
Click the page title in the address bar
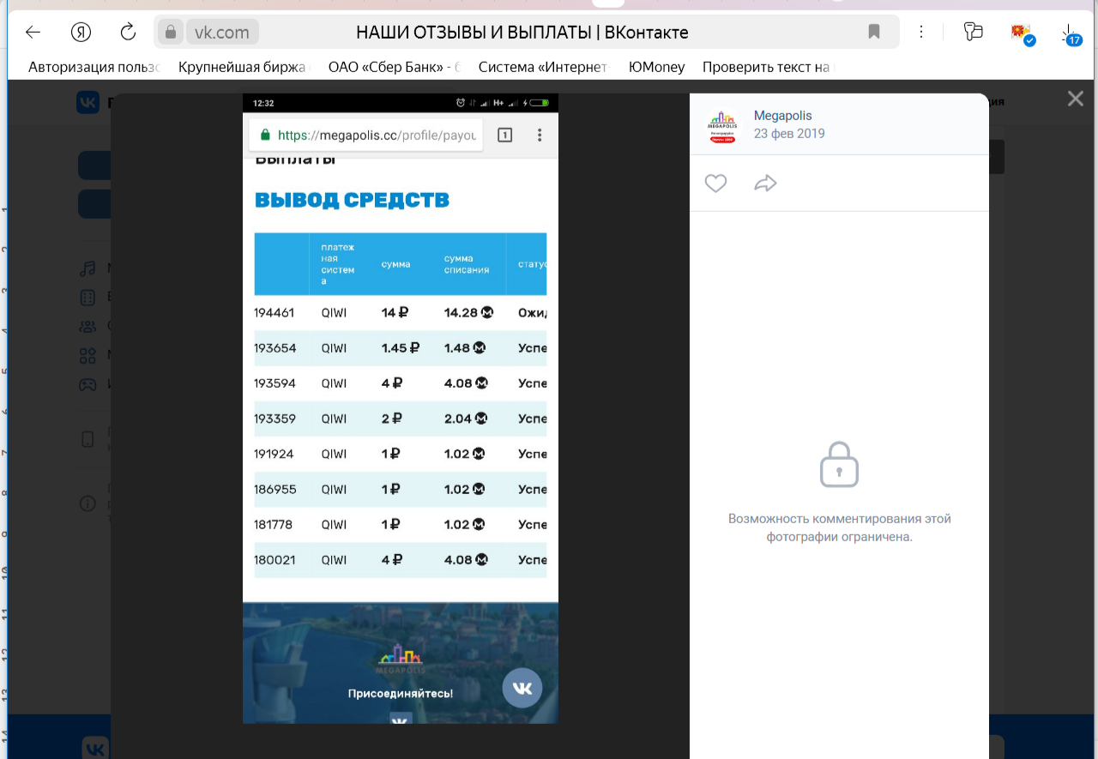[522, 33]
